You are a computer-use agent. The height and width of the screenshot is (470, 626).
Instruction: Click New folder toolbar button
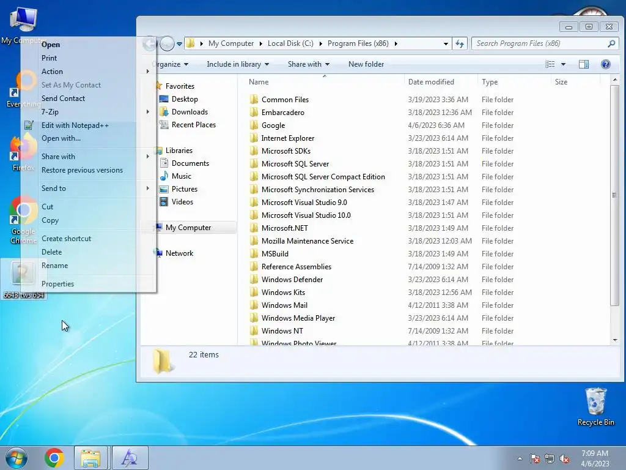coord(366,64)
